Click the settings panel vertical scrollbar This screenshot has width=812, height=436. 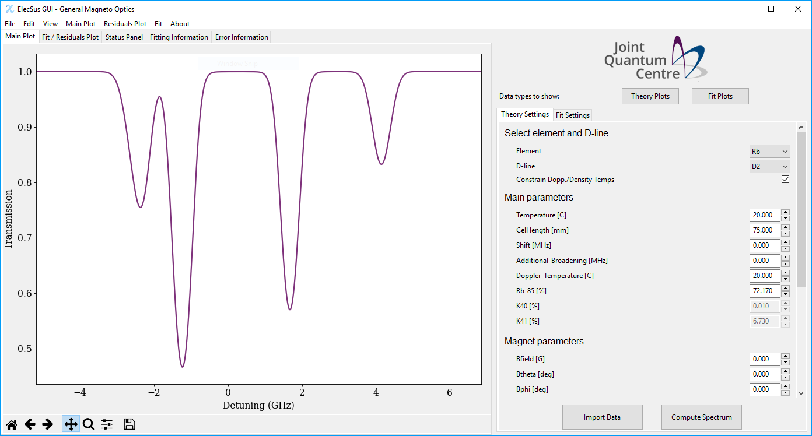(x=801, y=209)
